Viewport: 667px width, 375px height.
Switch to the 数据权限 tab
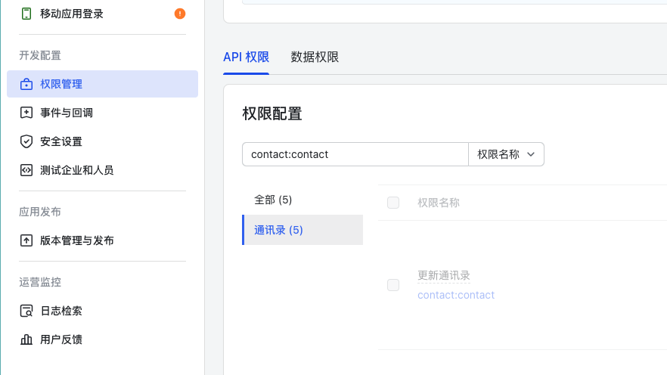click(x=315, y=57)
